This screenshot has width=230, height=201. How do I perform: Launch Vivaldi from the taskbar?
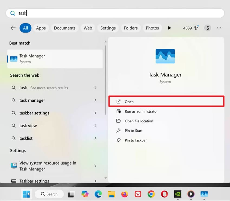pyautogui.click(x=138, y=194)
